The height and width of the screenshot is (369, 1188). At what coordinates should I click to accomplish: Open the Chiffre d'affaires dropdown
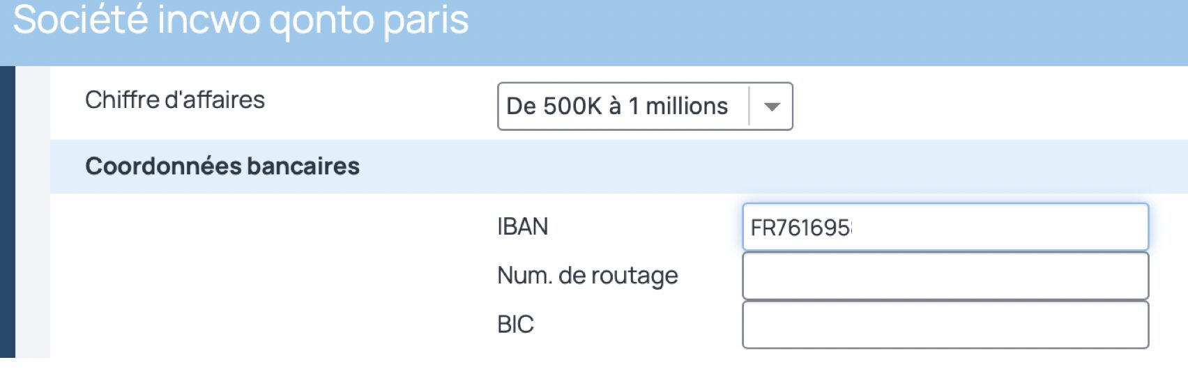(x=644, y=107)
